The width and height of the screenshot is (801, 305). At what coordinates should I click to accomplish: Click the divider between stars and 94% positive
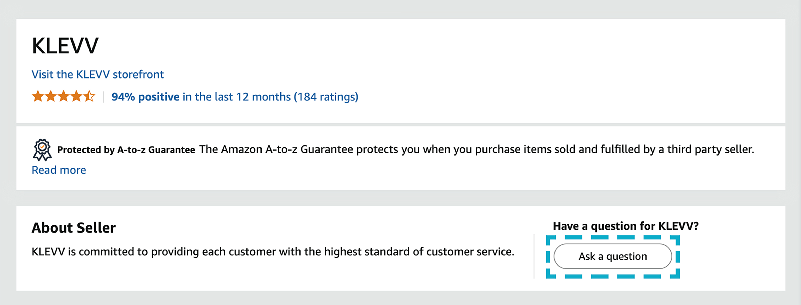(x=103, y=97)
